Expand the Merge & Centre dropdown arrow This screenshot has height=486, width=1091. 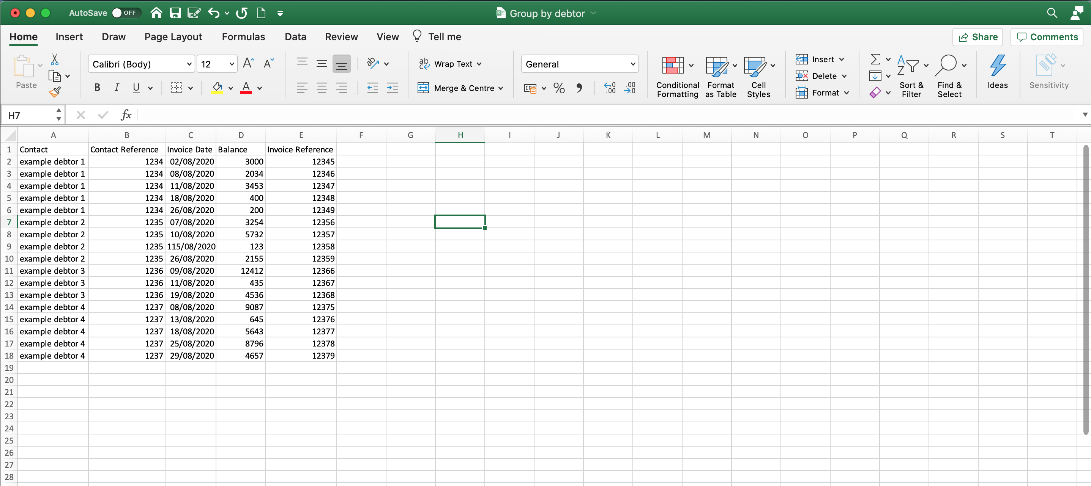[501, 88]
